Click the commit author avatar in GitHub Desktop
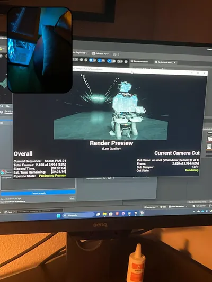212x282 pixels. [3, 172]
